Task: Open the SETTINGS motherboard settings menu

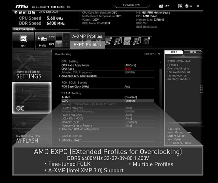Action: tap(32, 66)
